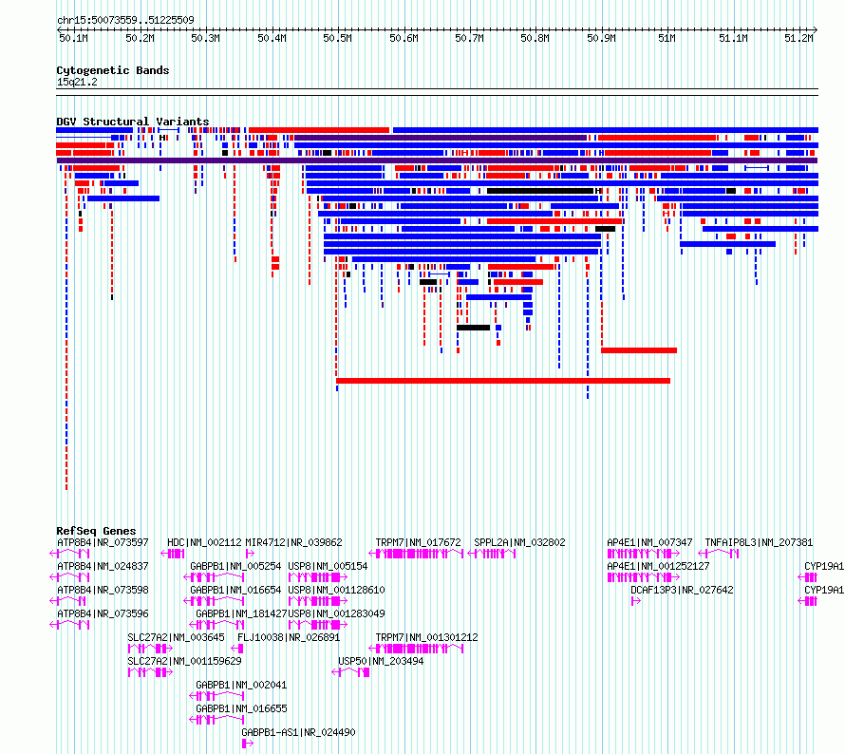The image size is (845, 754).
Task: Click the MIR4712 gene arrow glyph
Action: click(x=250, y=554)
